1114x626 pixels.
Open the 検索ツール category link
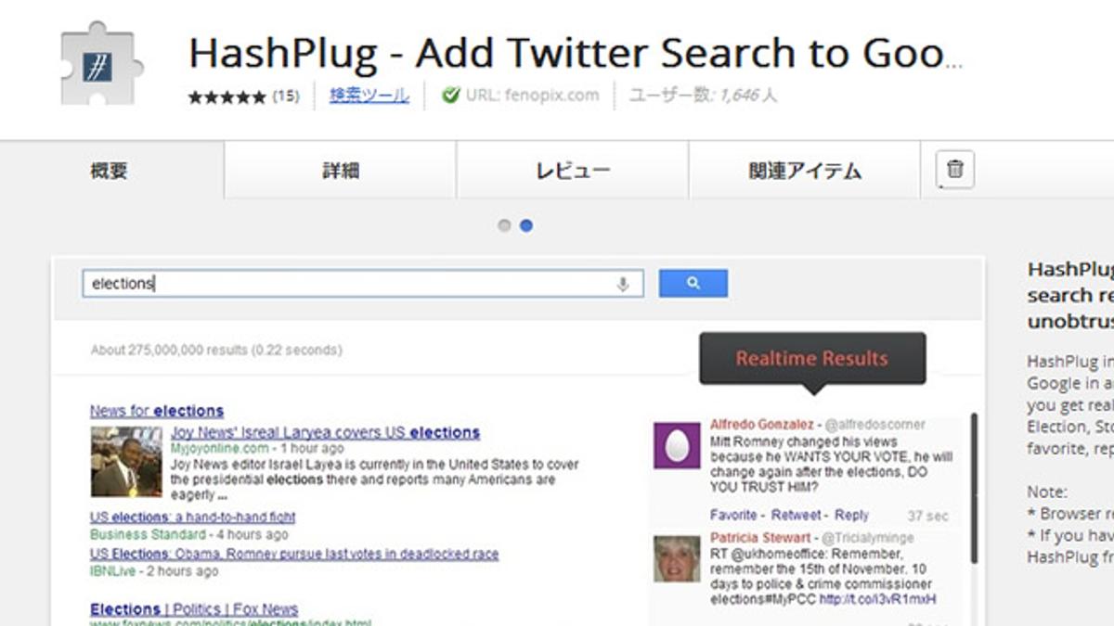(x=369, y=96)
